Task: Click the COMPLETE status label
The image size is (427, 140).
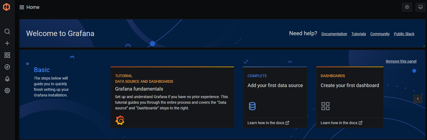Action: pyautogui.click(x=257, y=76)
